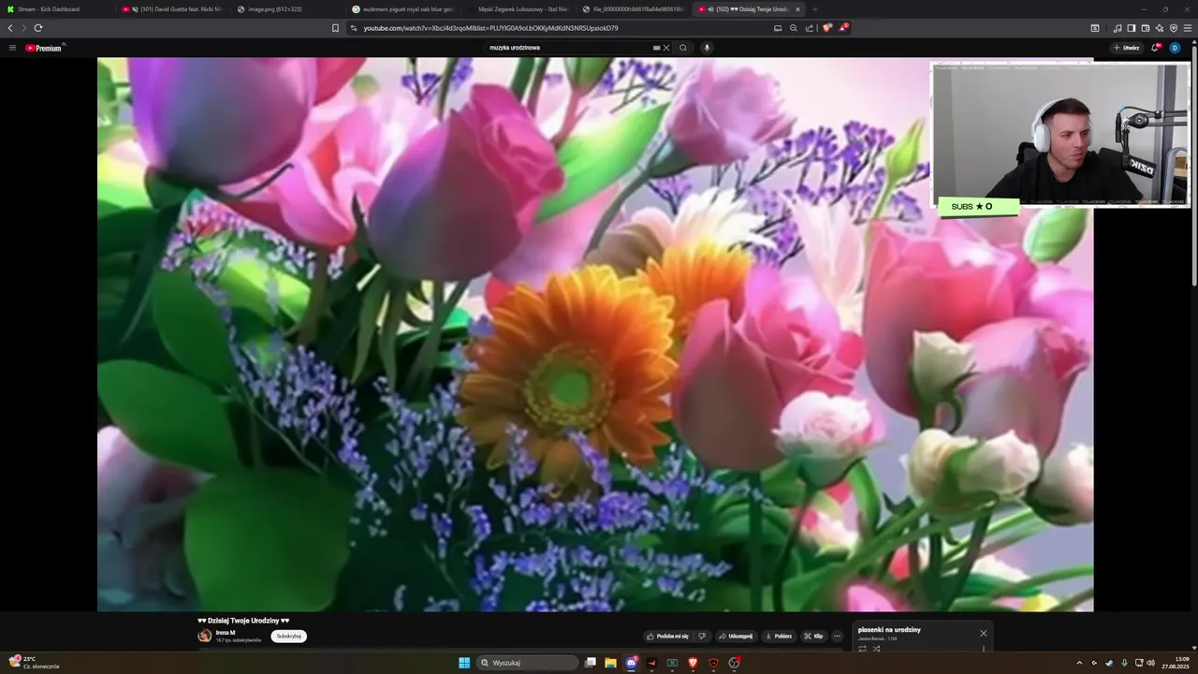Click the flower video player area
The height and width of the screenshot is (674, 1198).
[595, 334]
